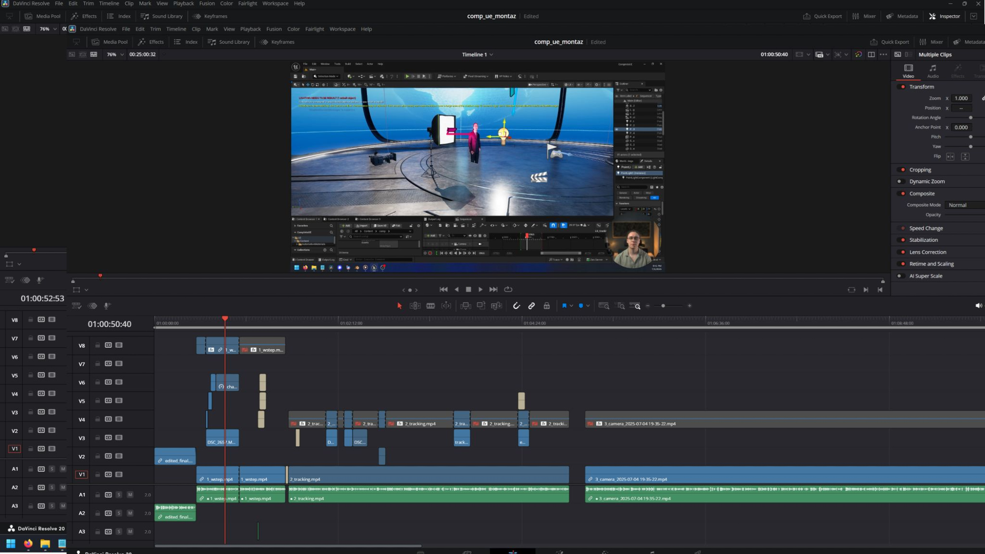Mute audio track A1 in the timeline

130,494
